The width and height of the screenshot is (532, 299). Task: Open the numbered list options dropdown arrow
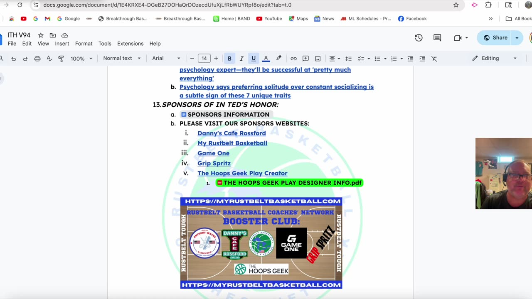(401, 59)
